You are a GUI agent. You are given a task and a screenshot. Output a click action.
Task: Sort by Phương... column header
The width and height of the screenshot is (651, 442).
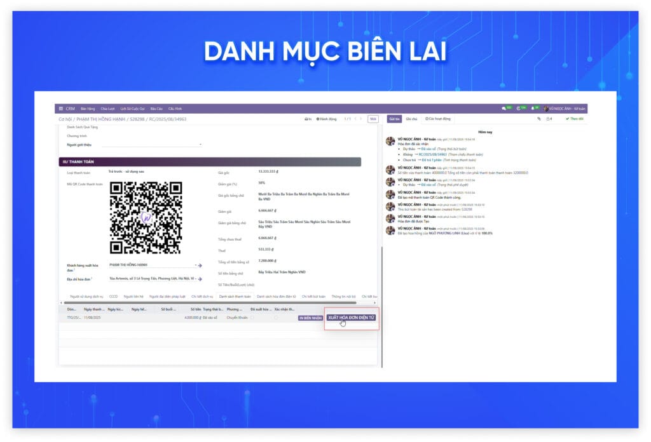234,309
